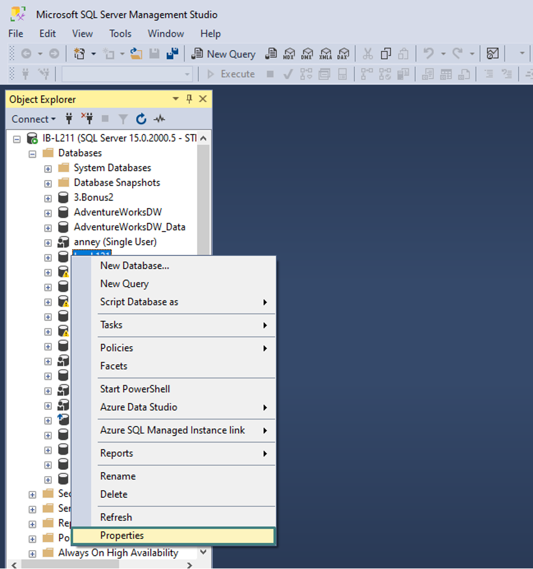Expand the anney (Single User) database
Screen dimensions: 533x569
[x=48, y=243]
